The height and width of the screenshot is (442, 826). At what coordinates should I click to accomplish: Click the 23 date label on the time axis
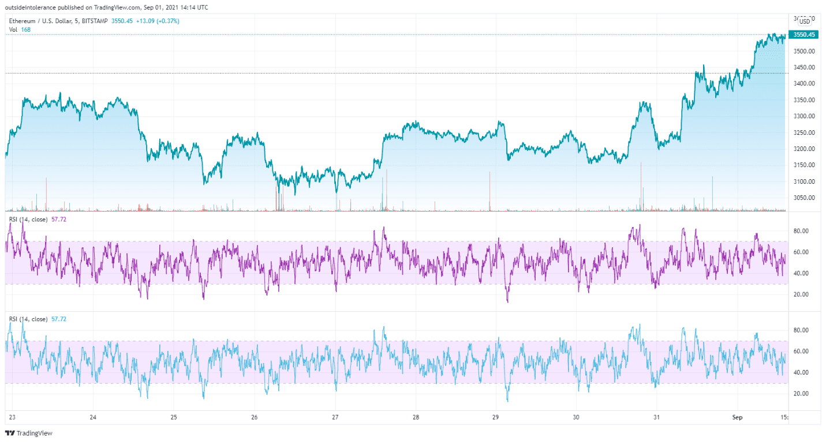click(x=13, y=417)
